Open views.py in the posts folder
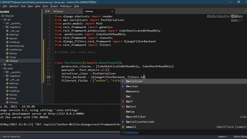Image resolution: width=247 pixels, height=139 pixels. point(14,102)
